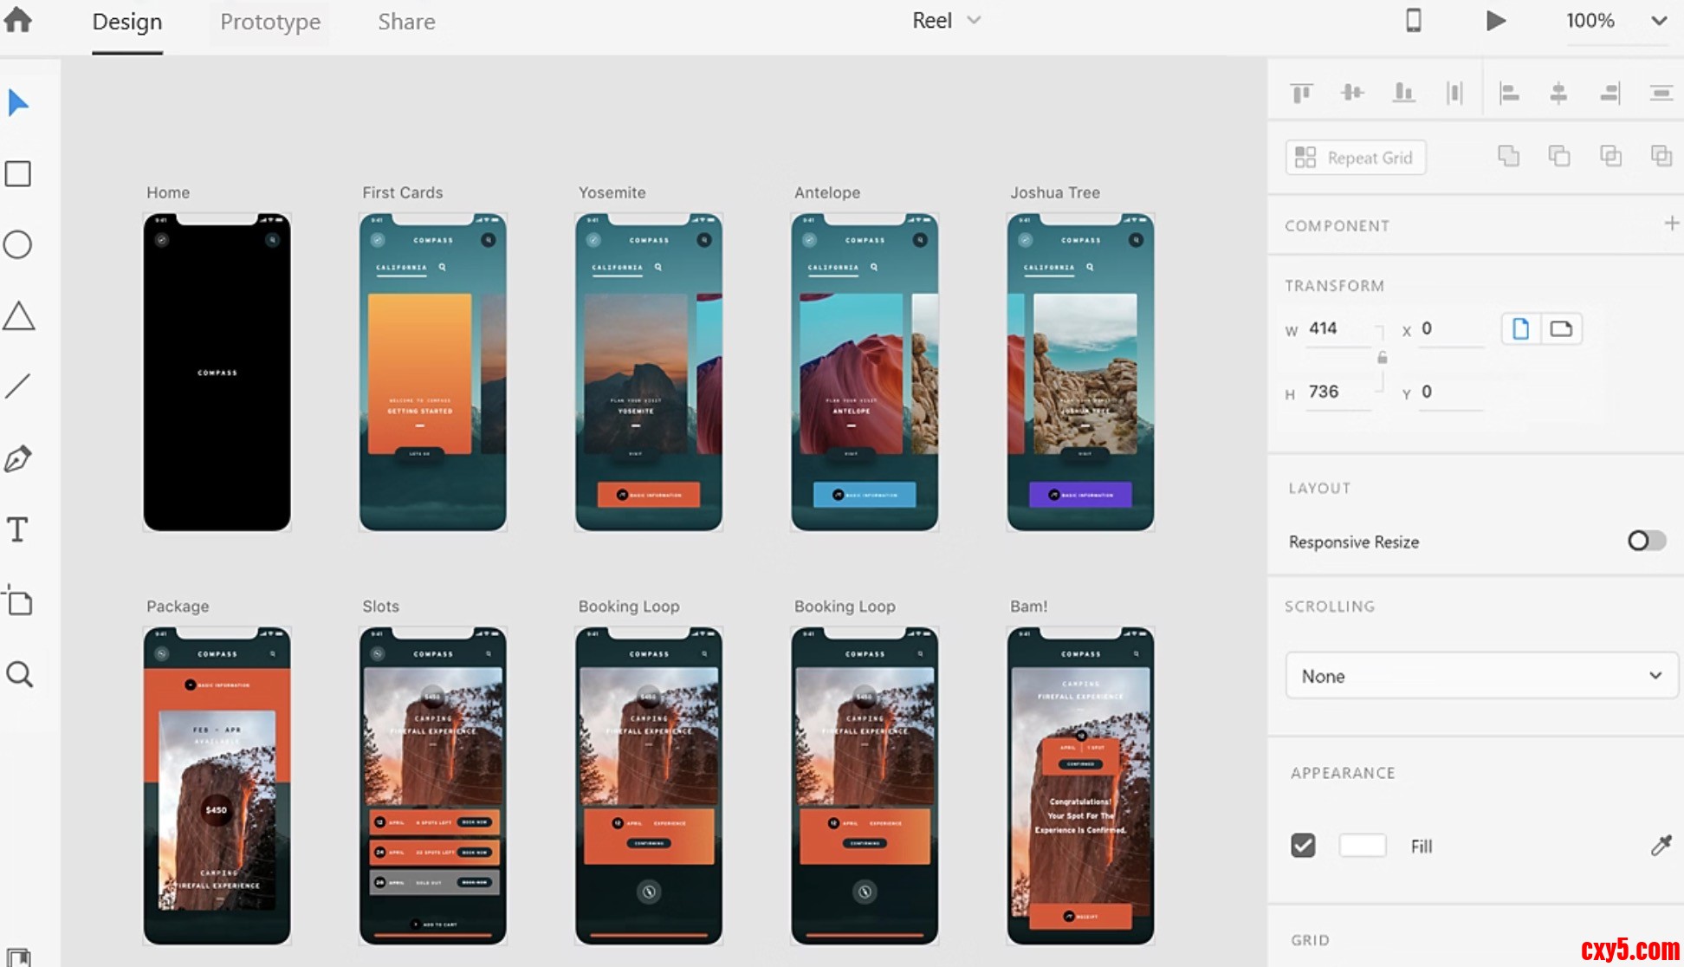
Task: Select the Zoom magnifier tool
Action: pyautogui.click(x=19, y=674)
